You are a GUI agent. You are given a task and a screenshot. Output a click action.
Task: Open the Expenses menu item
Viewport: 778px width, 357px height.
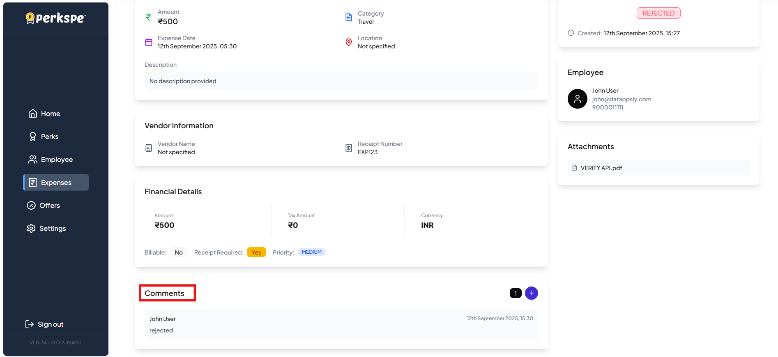[56, 182]
